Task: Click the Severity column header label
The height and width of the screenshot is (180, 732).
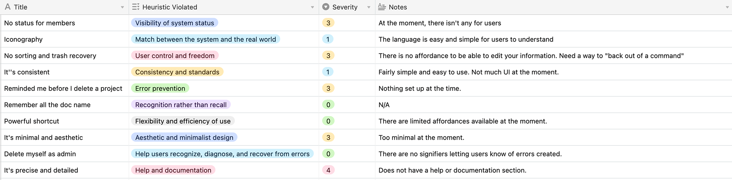Action: pos(345,7)
